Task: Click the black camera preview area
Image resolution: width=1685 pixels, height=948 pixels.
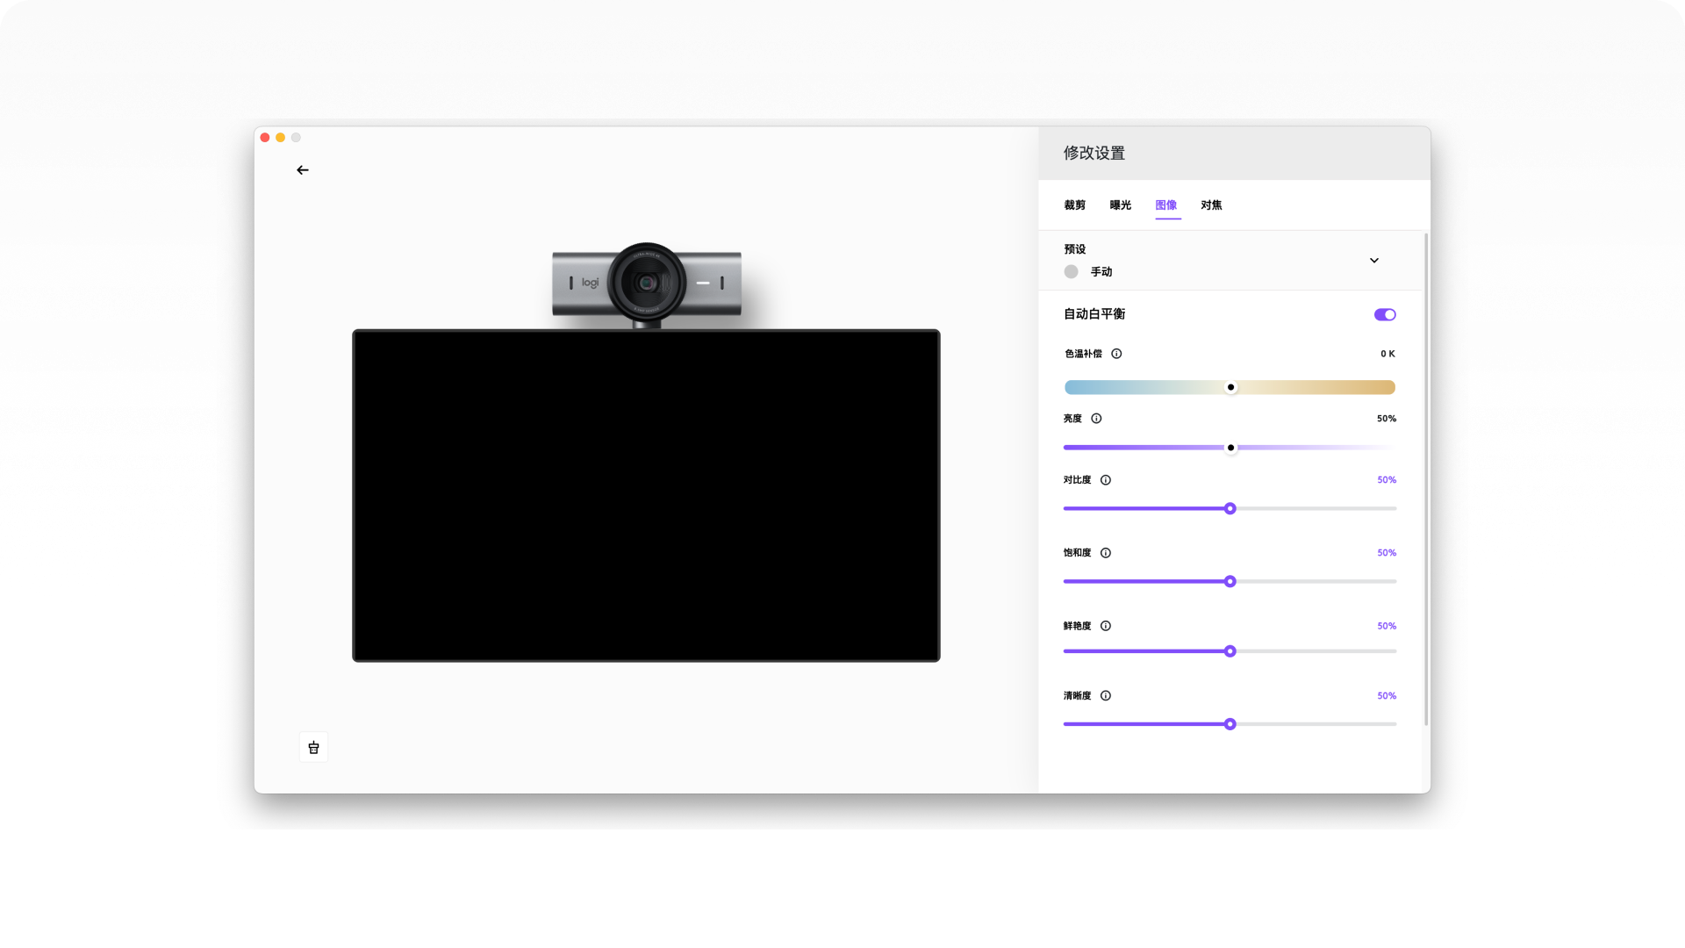Action: tap(646, 496)
